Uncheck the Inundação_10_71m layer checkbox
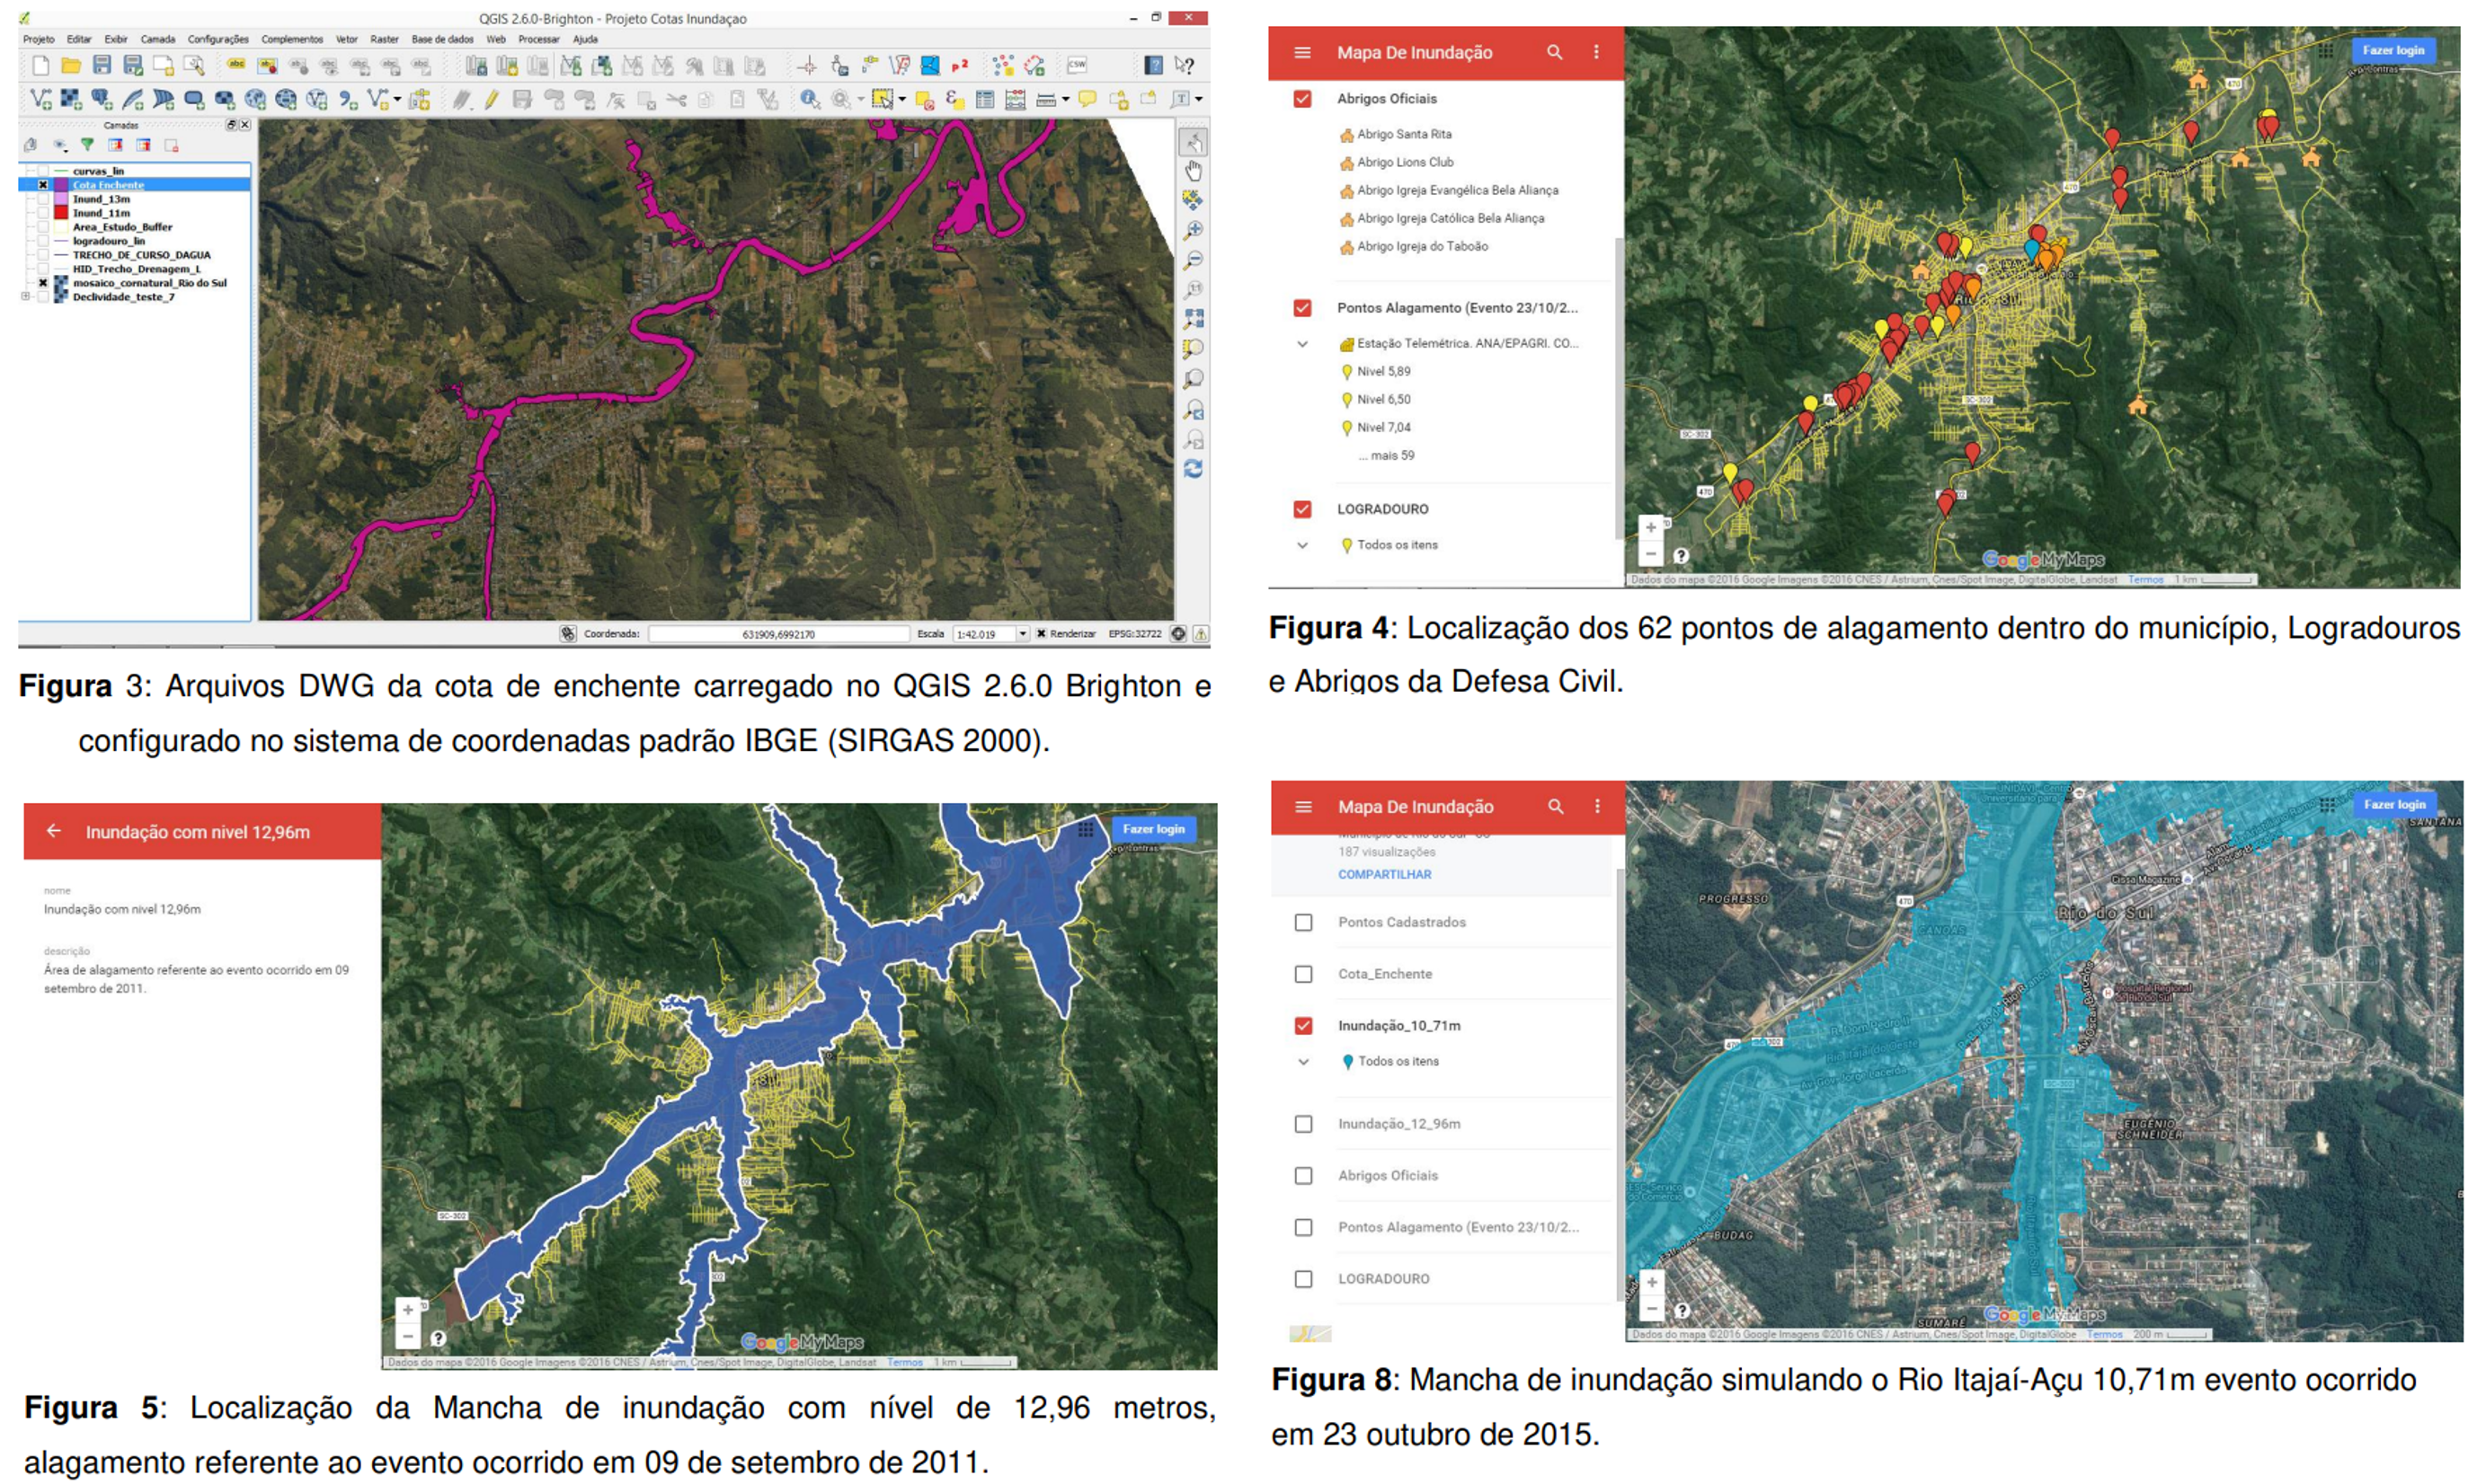Viewport: 2486px width, 1484px height. point(1303,1025)
